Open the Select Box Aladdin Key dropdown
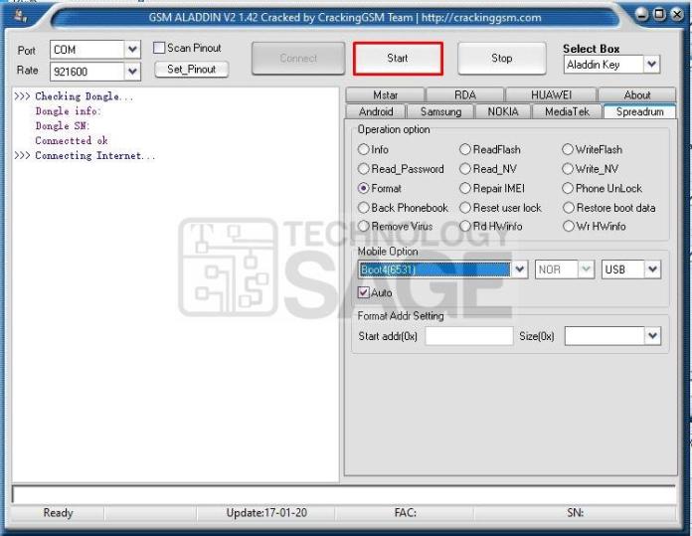Viewport: 692px width, 536px height. click(x=651, y=65)
